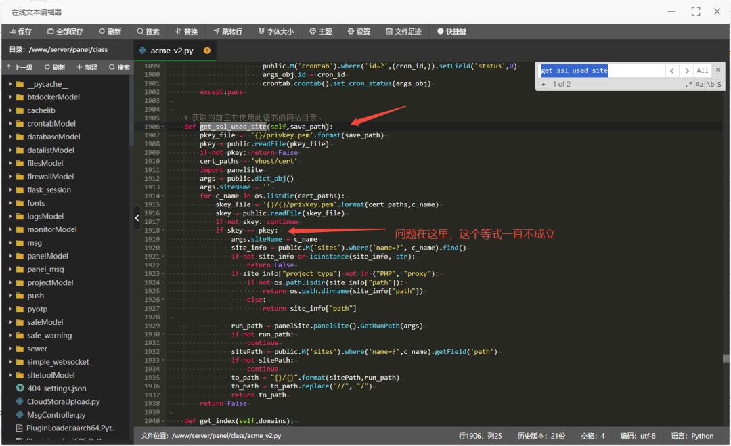The width and height of the screenshot is (731, 446).
Task: Expand the cachelib folder
Action: pos(10,110)
